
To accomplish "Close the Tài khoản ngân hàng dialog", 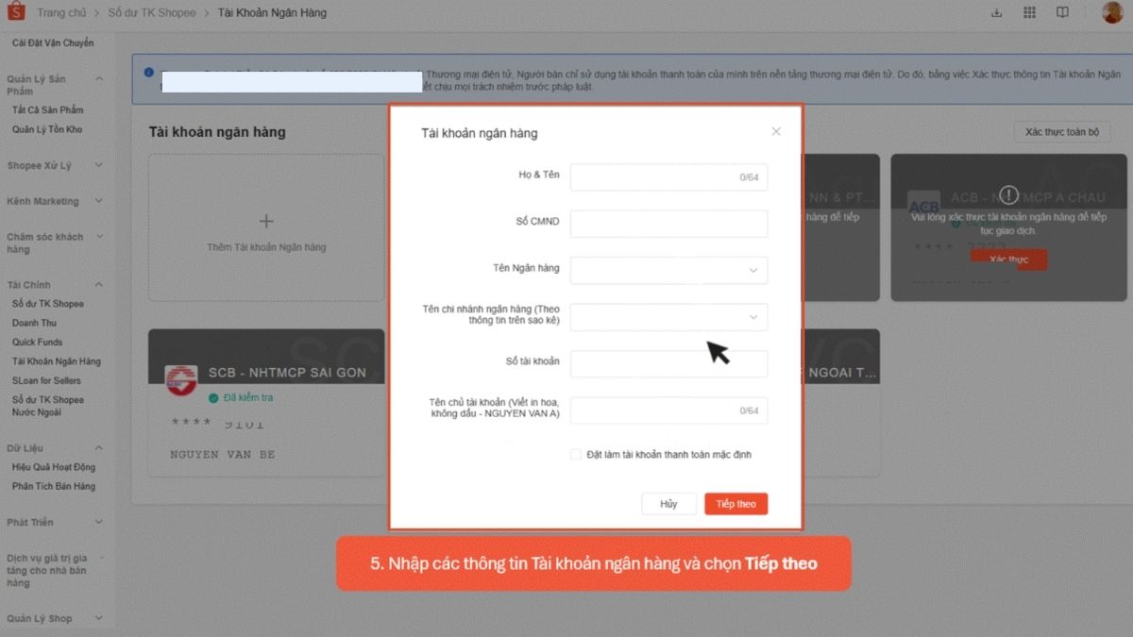I will click(776, 131).
